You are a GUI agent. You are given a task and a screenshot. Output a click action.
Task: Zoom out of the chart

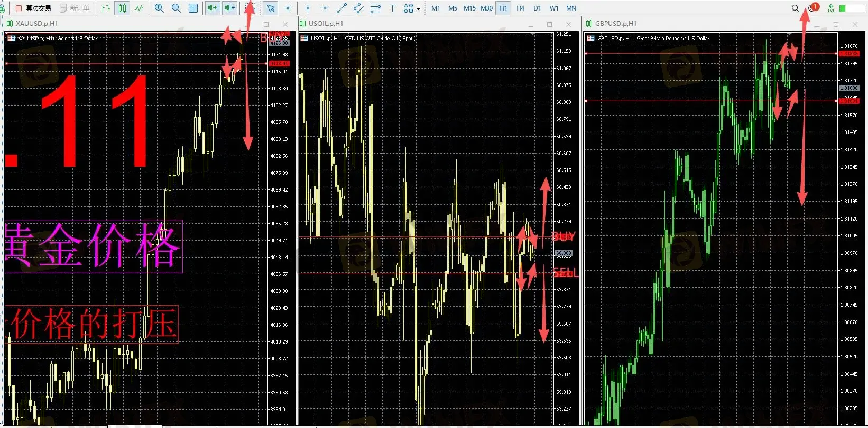(176, 8)
